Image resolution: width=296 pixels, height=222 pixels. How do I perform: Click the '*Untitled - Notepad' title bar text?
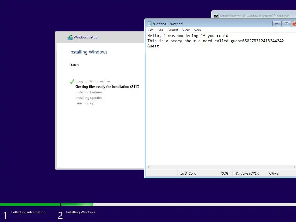point(168,24)
